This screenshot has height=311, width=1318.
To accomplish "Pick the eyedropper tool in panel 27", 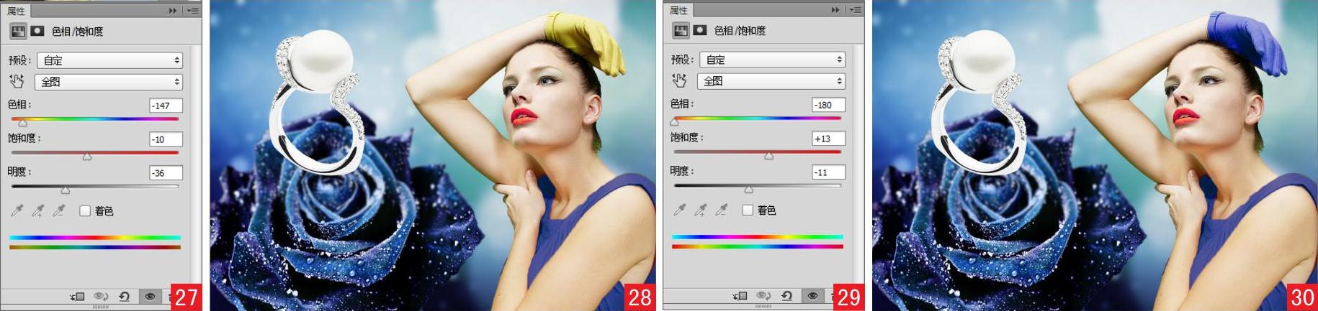I will [17, 210].
